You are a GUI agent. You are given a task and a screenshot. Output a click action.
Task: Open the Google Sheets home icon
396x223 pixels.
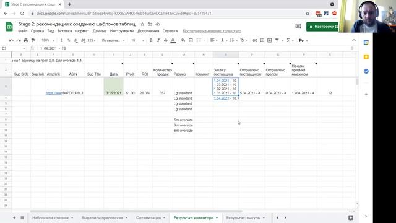9,26
